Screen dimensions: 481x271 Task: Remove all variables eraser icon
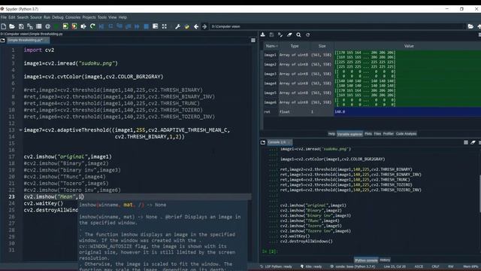289,35
